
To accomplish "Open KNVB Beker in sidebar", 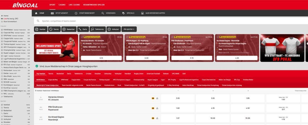I will click(x=7, y=30).
